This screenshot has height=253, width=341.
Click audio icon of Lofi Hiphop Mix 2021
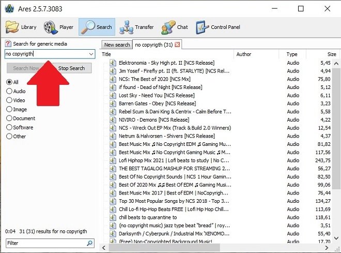(113, 160)
